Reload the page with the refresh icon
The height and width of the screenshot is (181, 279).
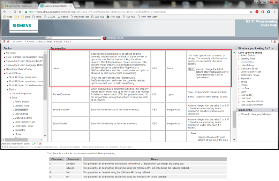15,12
